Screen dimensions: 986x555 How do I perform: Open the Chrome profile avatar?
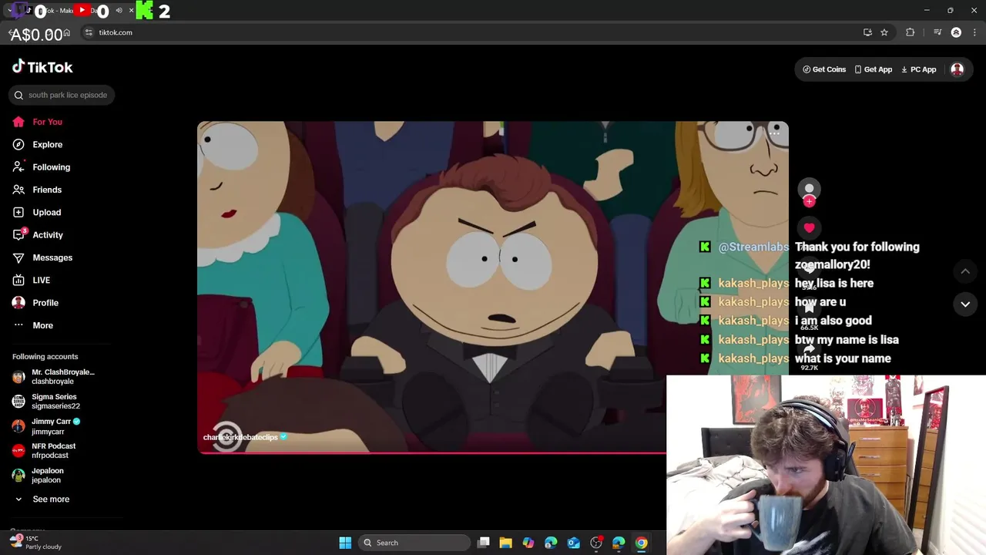point(956,32)
